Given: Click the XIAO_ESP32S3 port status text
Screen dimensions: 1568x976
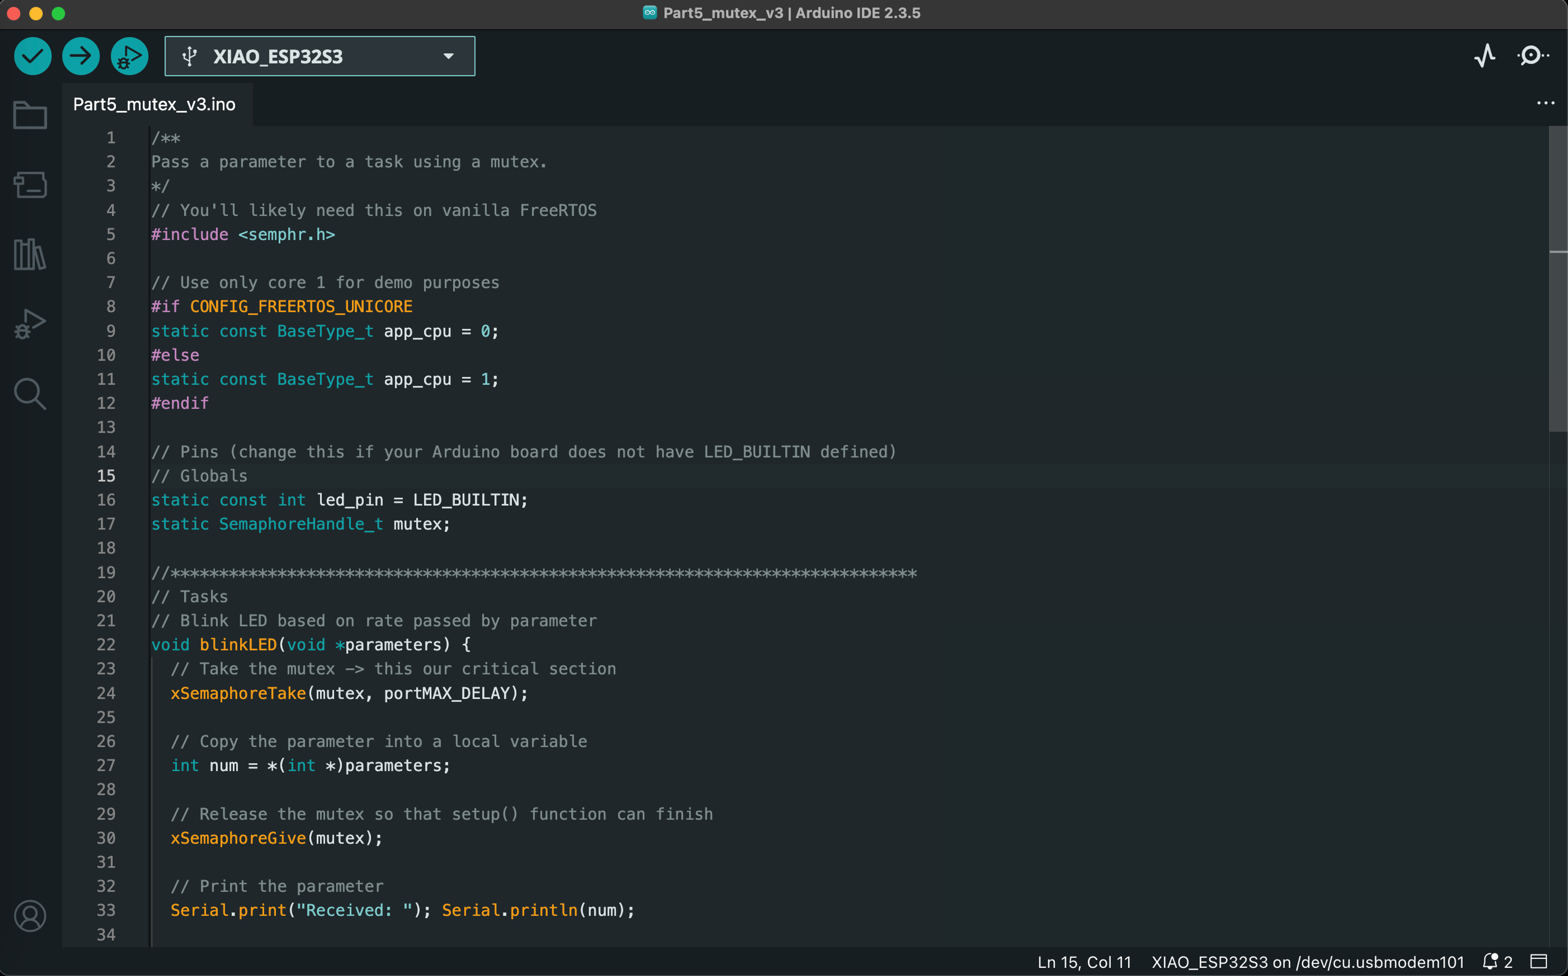Looking at the screenshot, I should tap(1307, 962).
